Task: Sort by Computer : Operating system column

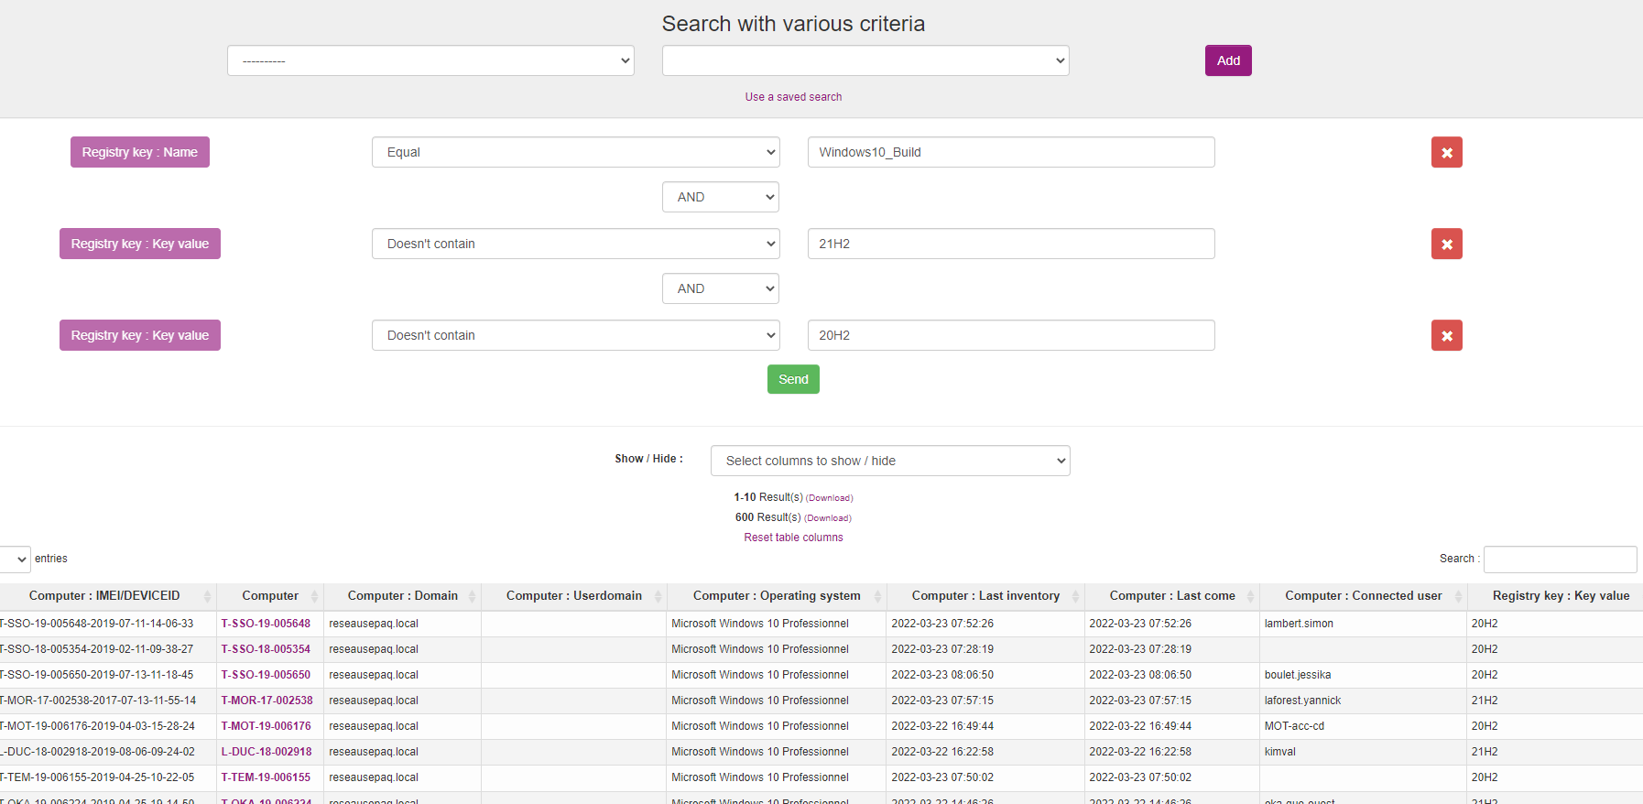Action: [x=777, y=596]
